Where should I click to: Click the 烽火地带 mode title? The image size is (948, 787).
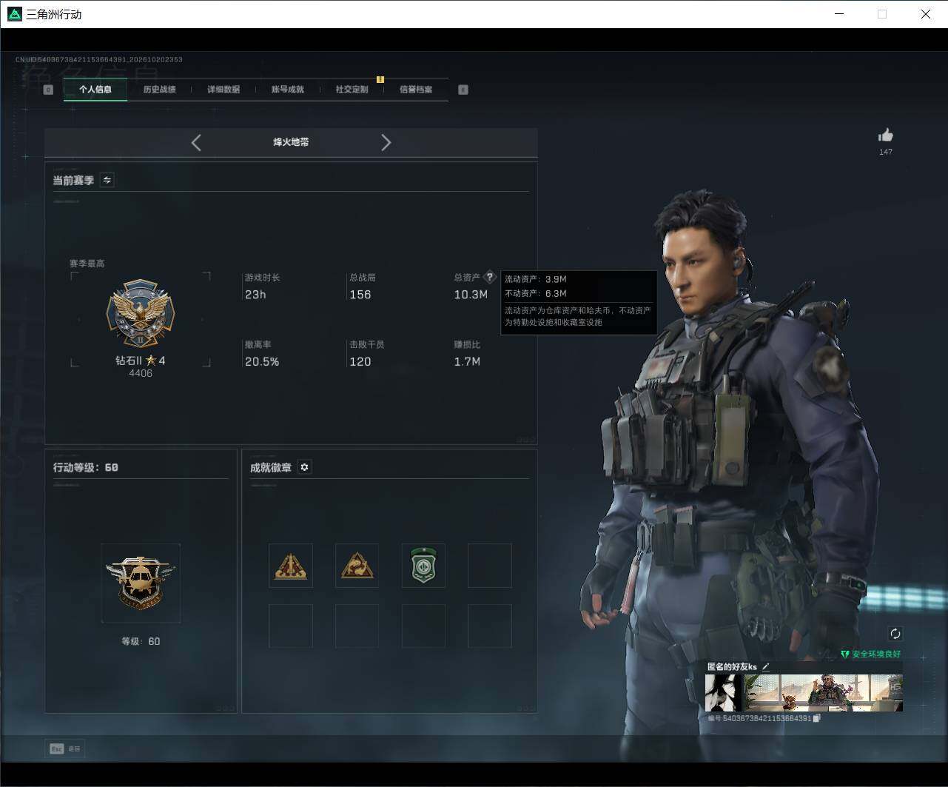[291, 142]
